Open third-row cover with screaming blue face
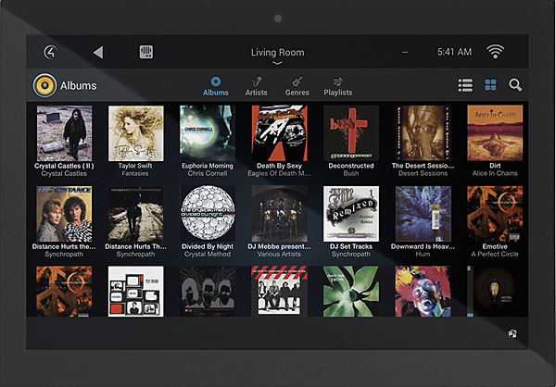This screenshot has width=556, height=387. click(423, 292)
